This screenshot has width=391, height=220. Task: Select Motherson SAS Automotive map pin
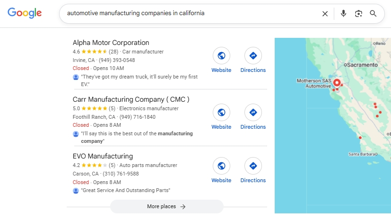click(337, 83)
